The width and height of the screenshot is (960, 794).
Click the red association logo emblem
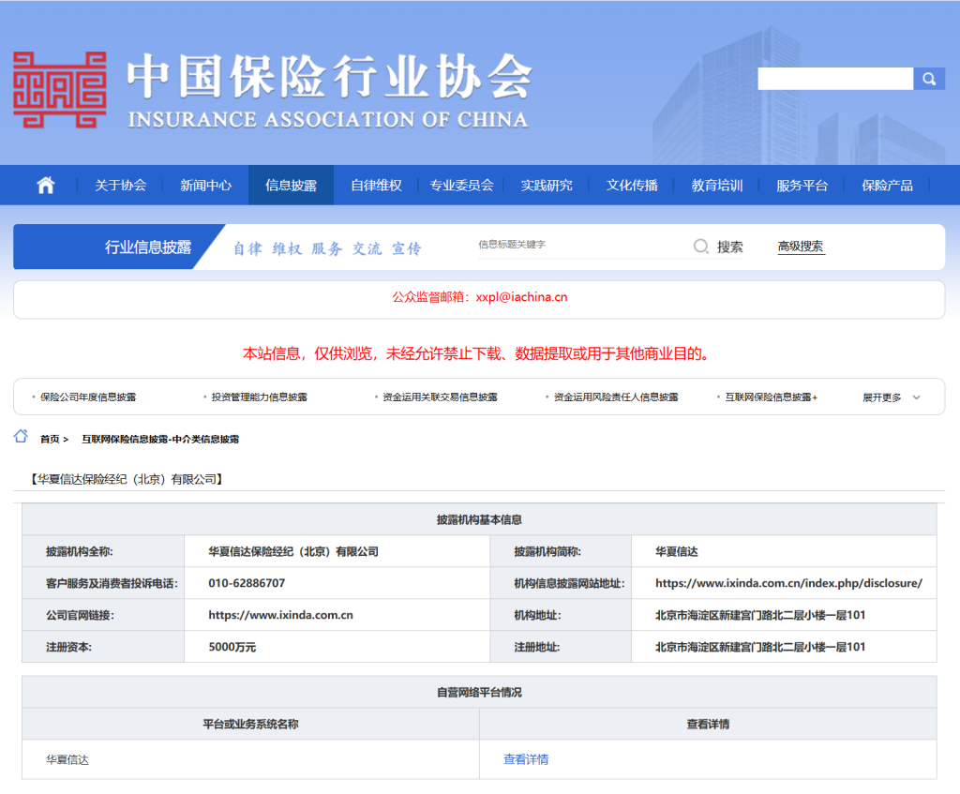59,89
